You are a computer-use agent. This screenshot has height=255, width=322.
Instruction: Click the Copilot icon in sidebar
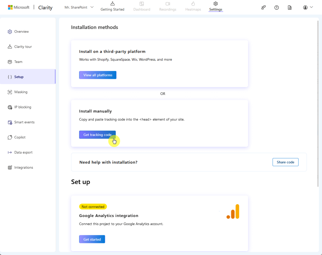(10, 137)
